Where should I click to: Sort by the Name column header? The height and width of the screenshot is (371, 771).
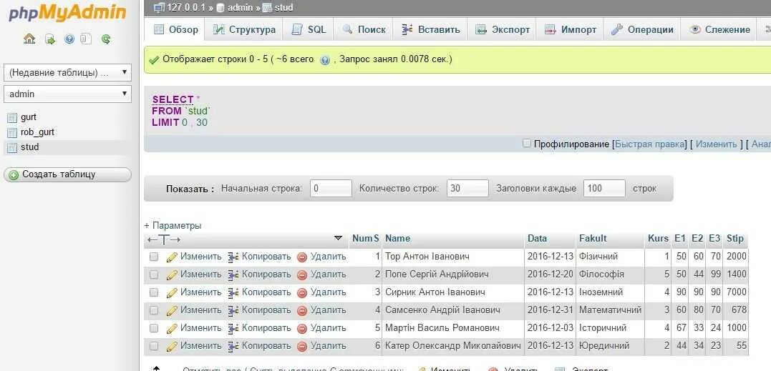[x=397, y=239]
